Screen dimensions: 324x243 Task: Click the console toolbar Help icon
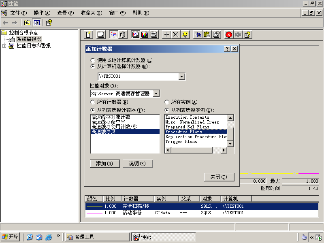tap(49, 23)
